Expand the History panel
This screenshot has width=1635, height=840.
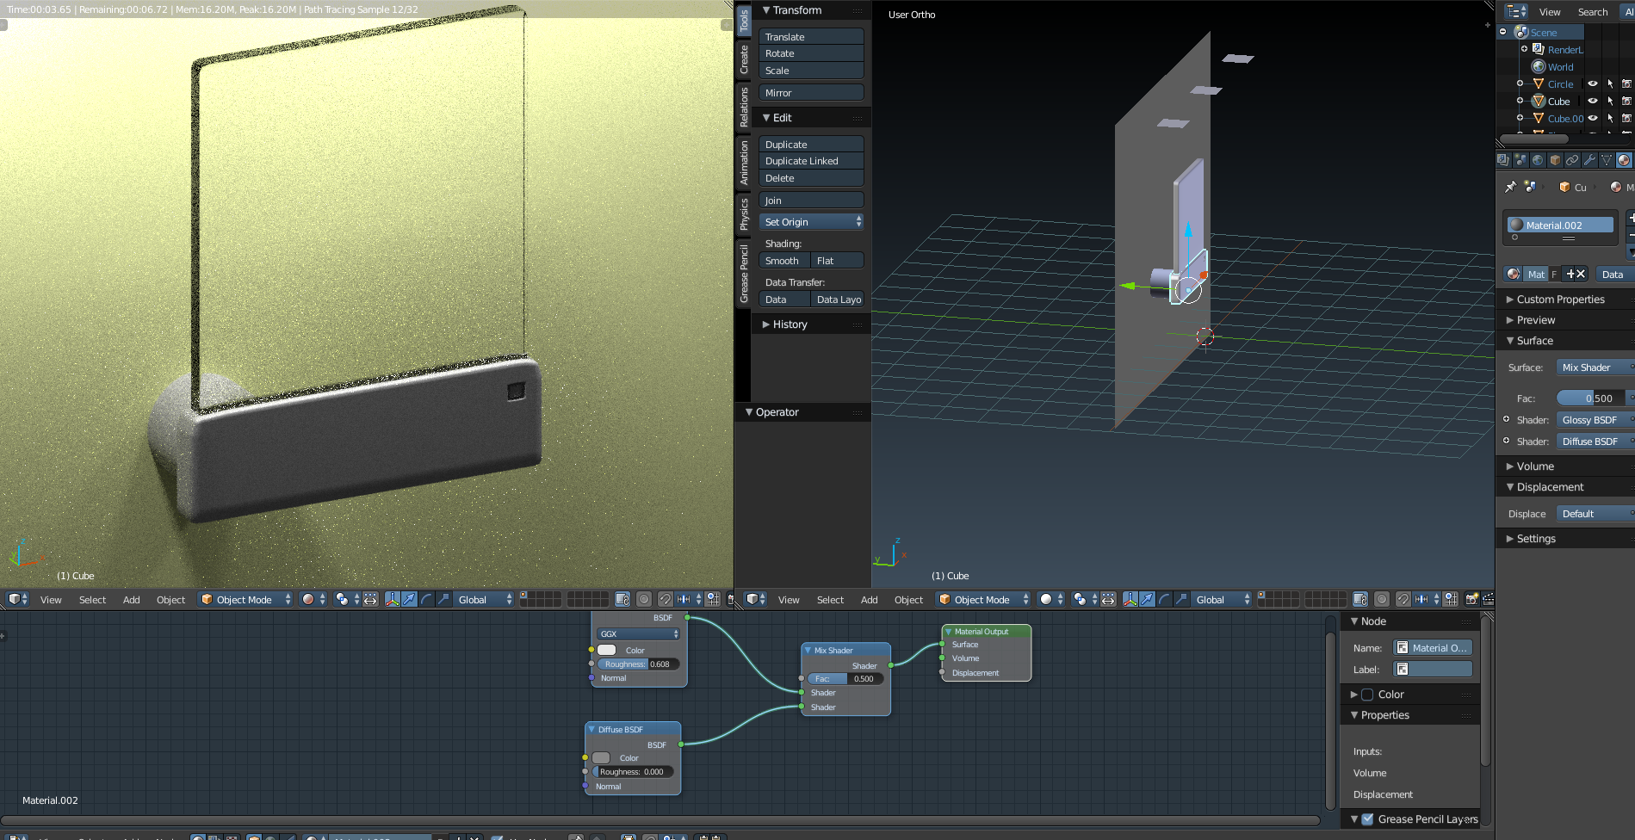coord(790,324)
